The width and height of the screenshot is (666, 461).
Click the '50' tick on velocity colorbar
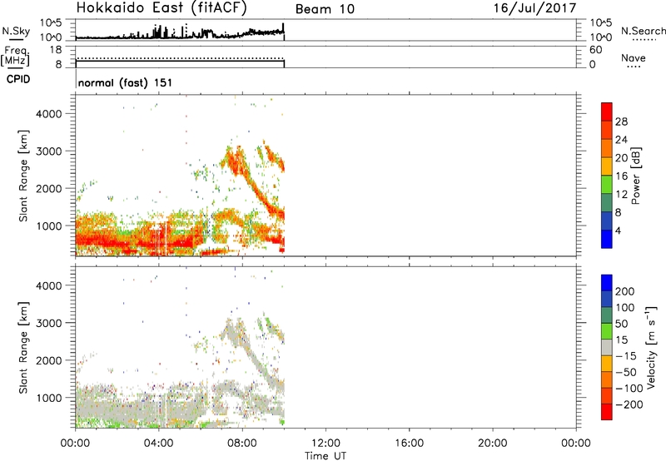click(621, 324)
